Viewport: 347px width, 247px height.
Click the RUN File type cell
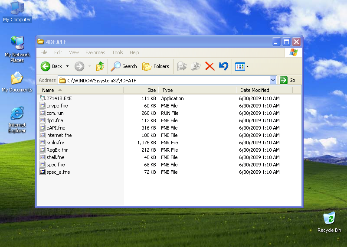(x=170, y=113)
